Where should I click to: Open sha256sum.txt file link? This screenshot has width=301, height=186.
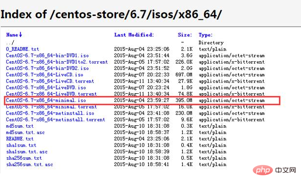click(x=24, y=158)
